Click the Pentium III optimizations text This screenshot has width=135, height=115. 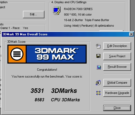coord(89,26)
